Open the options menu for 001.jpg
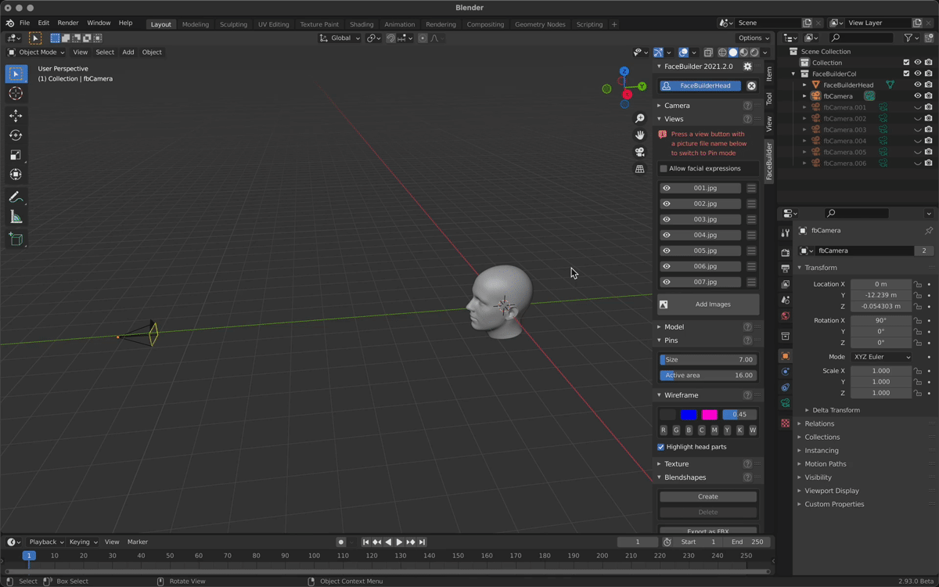 [751, 188]
